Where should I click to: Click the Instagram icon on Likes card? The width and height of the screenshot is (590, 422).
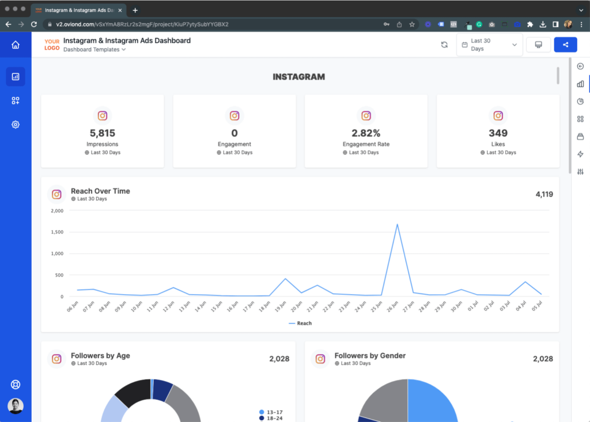point(498,115)
